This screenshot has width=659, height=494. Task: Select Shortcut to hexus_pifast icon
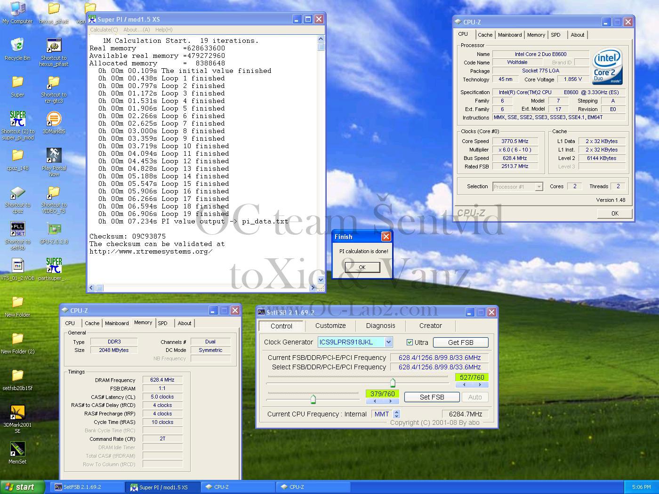(x=54, y=52)
